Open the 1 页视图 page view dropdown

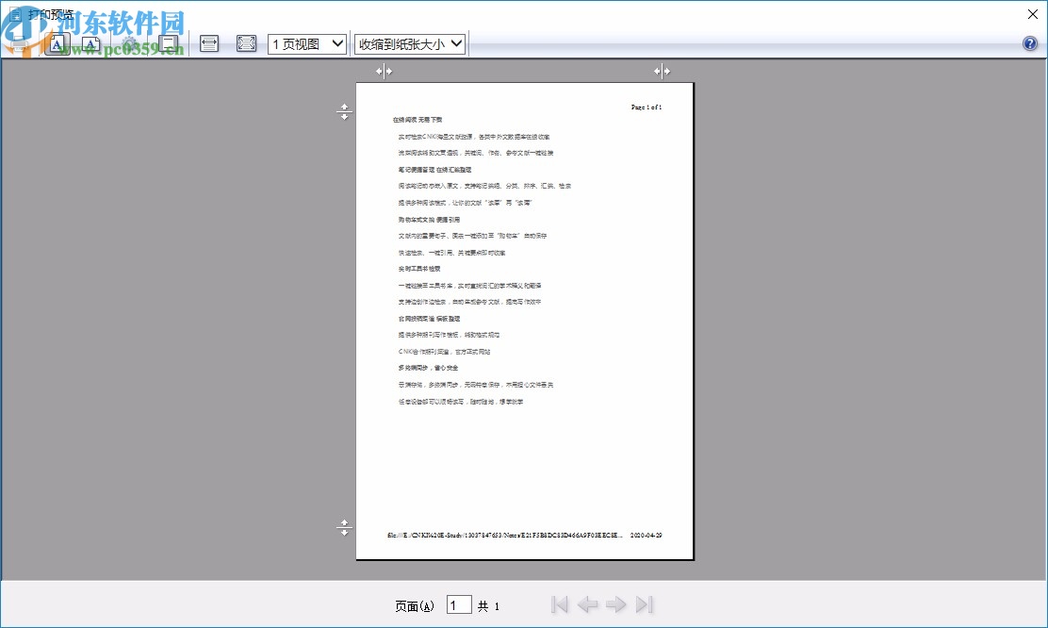tap(306, 43)
